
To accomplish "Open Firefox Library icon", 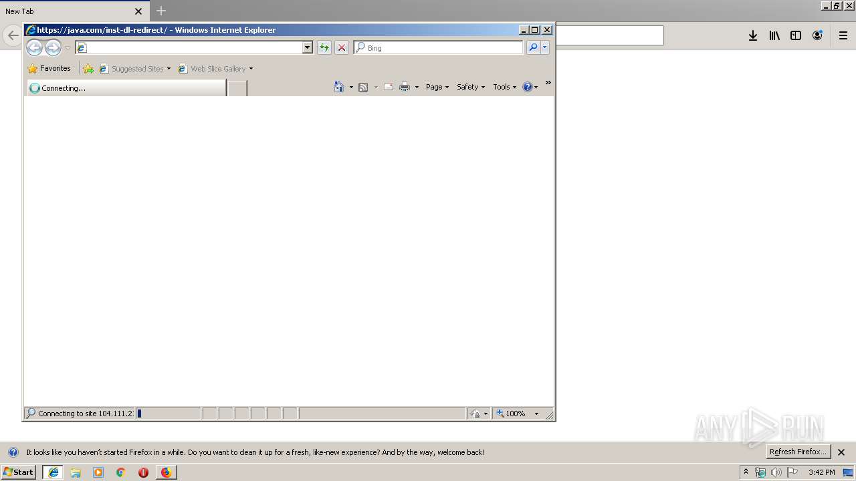I will pyautogui.click(x=774, y=36).
